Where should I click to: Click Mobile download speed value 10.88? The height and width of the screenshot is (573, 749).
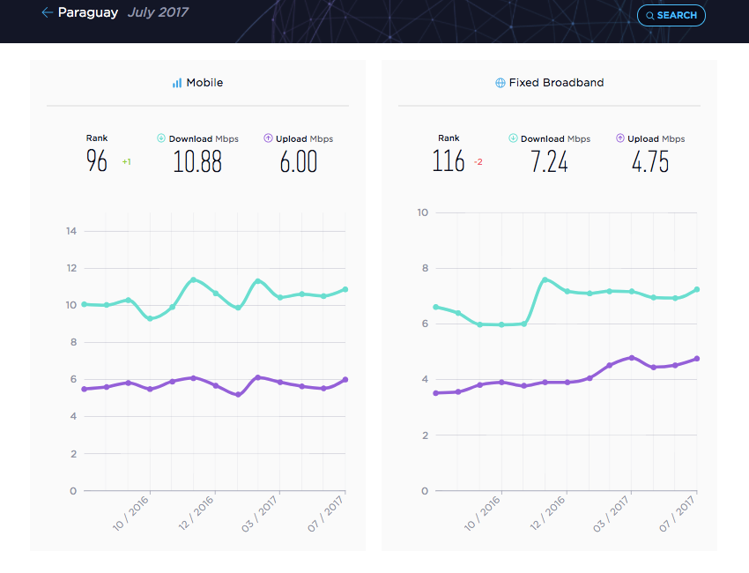point(197,161)
